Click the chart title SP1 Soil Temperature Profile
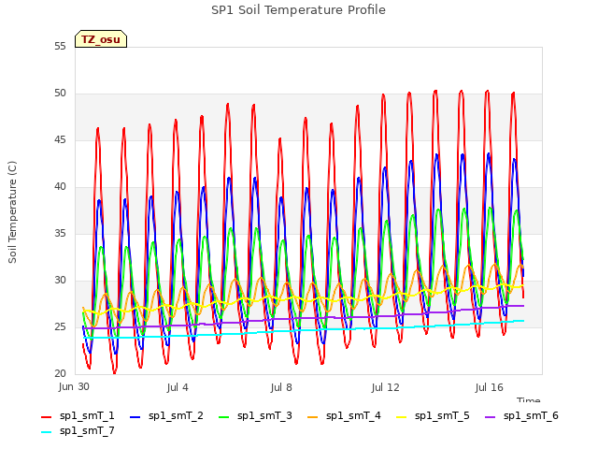Screen dimensions: 598x449 click(298, 10)
